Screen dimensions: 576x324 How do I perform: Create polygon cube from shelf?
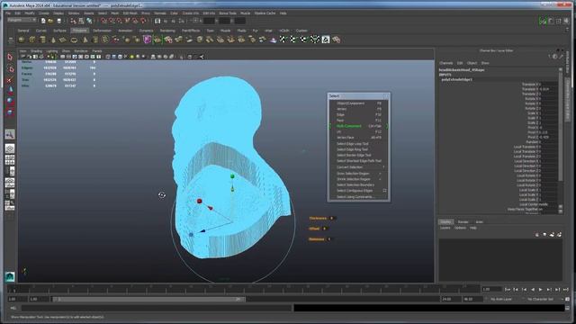32,40
